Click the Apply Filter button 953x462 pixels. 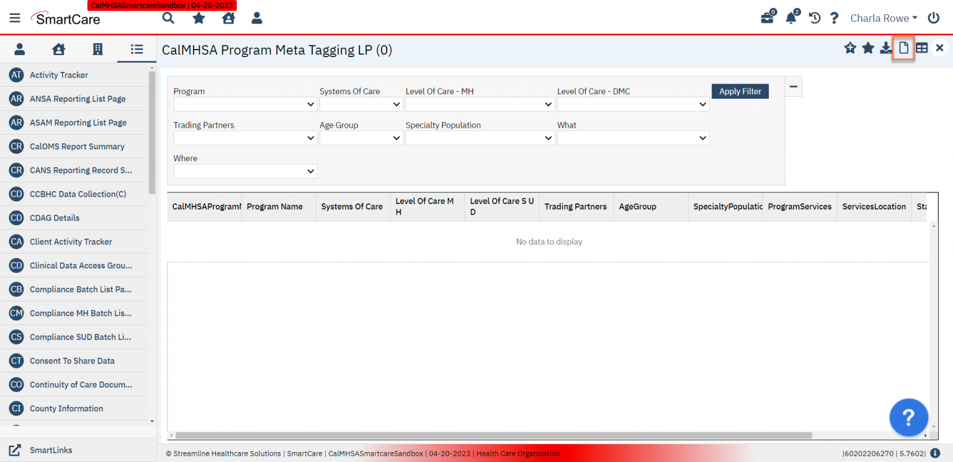pyautogui.click(x=740, y=91)
